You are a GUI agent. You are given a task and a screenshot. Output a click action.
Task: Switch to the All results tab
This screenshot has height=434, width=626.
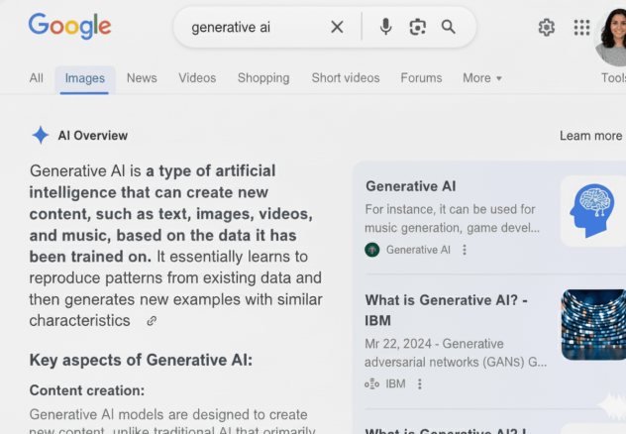coord(37,78)
